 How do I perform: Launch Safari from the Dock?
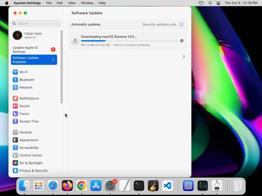click(53, 186)
